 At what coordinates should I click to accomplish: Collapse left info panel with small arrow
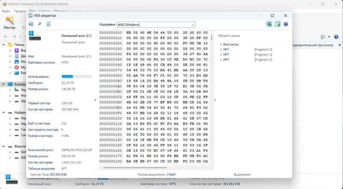[95, 100]
